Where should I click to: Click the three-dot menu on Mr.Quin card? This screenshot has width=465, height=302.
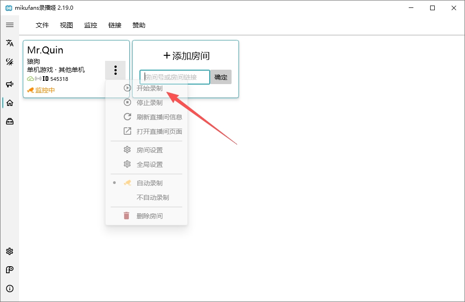[x=115, y=70]
